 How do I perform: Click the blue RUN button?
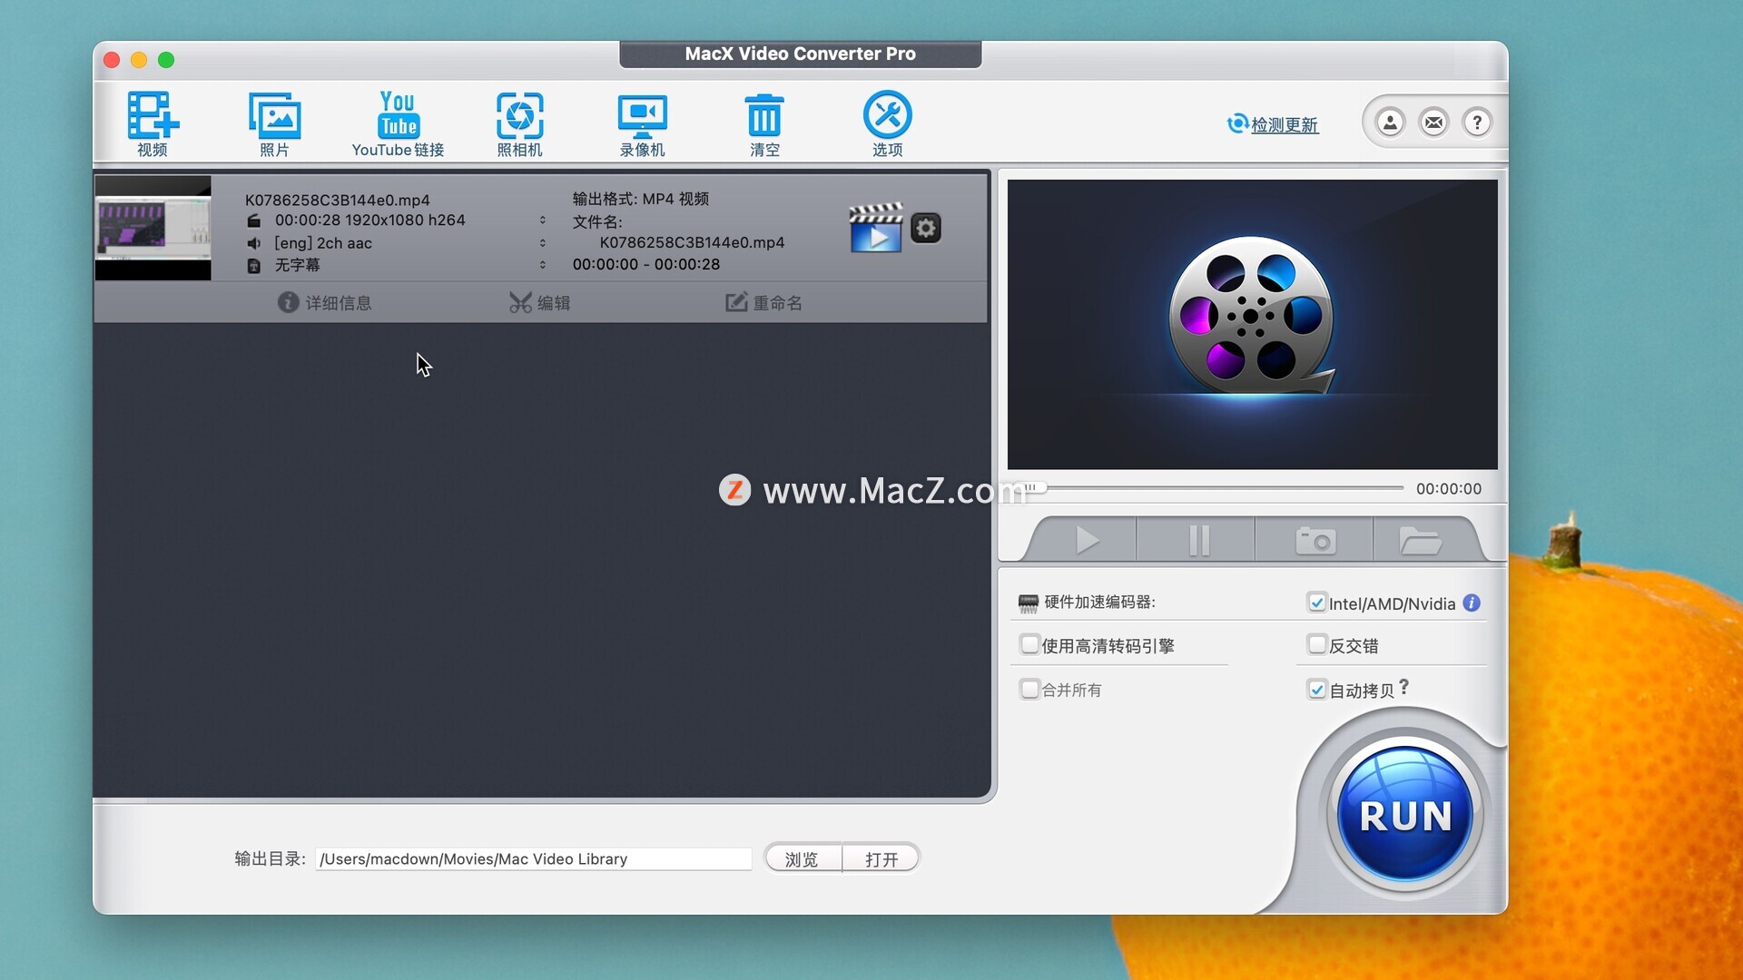[x=1404, y=813]
